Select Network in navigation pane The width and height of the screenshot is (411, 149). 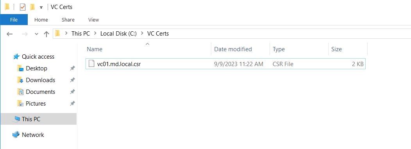(33, 135)
